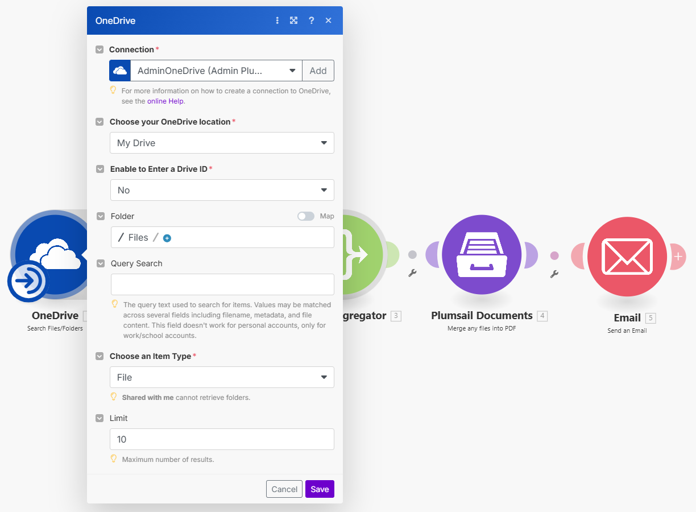Click the Search Files/Folders caption
The width and height of the screenshot is (696, 512).
[55, 328]
